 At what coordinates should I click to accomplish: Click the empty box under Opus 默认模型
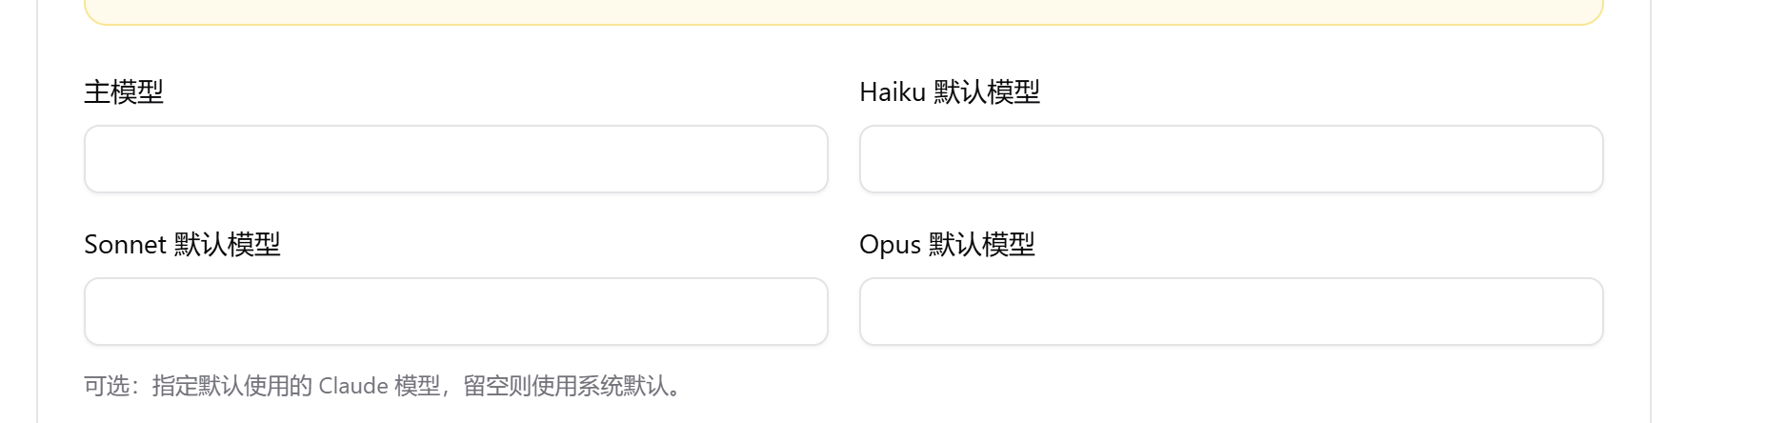pos(1231,312)
